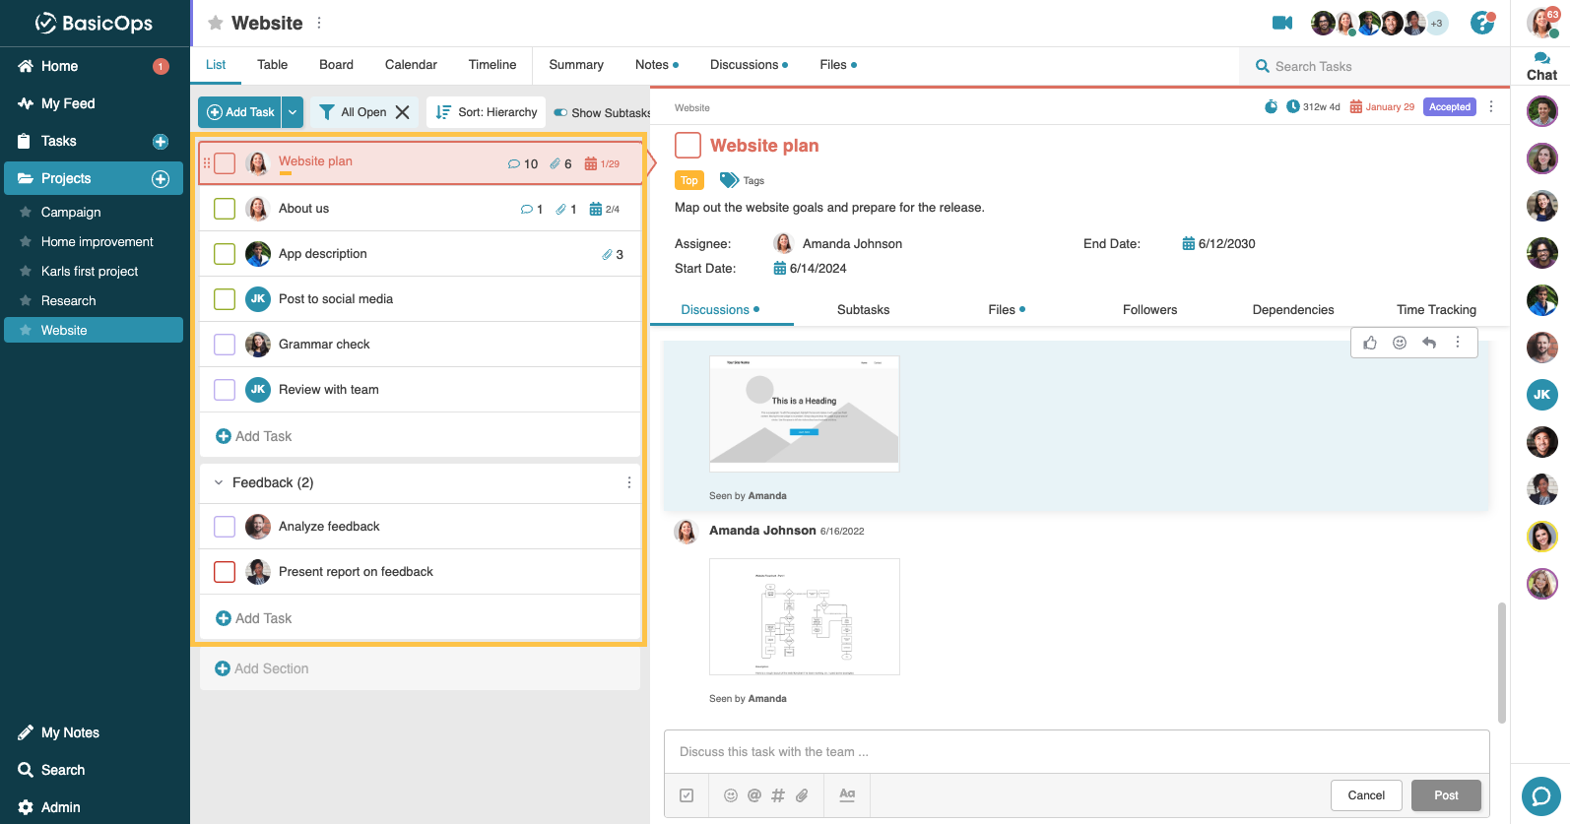1570x824 pixels.
Task: Toggle the Show Subtasks switch
Action: coord(560,112)
